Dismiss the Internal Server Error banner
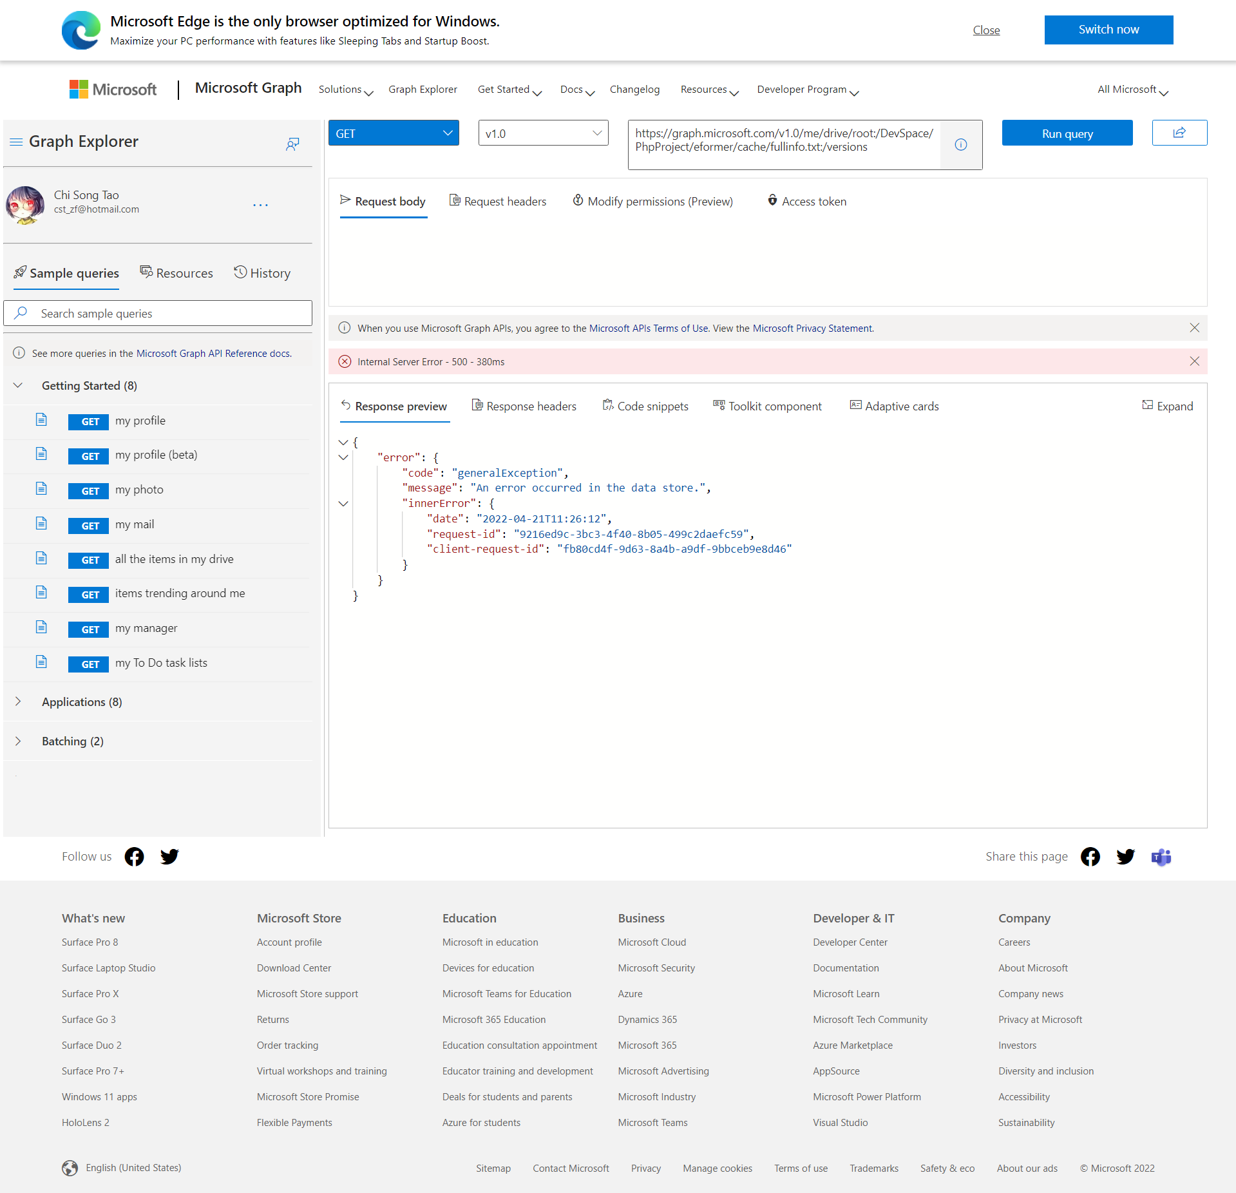Viewport: 1236px width, 1193px height. pyautogui.click(x=1194, y=361)
